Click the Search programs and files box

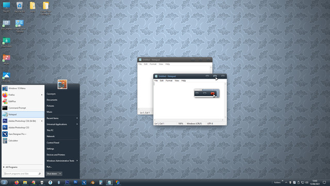coord(22,174)
